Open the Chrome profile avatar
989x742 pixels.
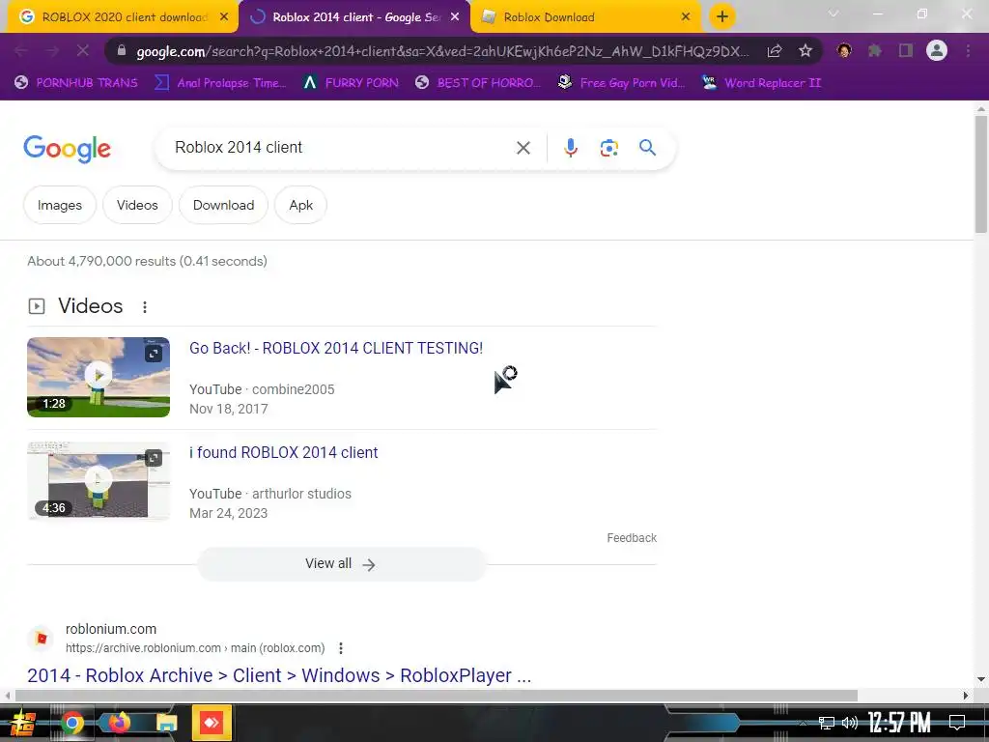(x=936, y=50)
